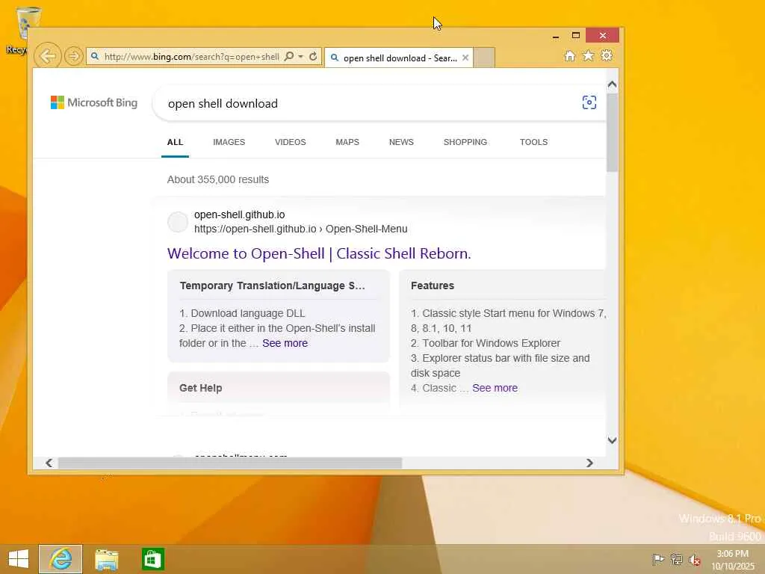The image size is (765, 574).
Task: Click the search magnifier in address bar
Action: (289, 57)
